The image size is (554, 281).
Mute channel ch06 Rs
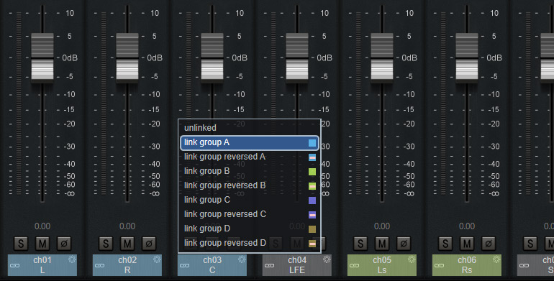click(x=467, y=243)
